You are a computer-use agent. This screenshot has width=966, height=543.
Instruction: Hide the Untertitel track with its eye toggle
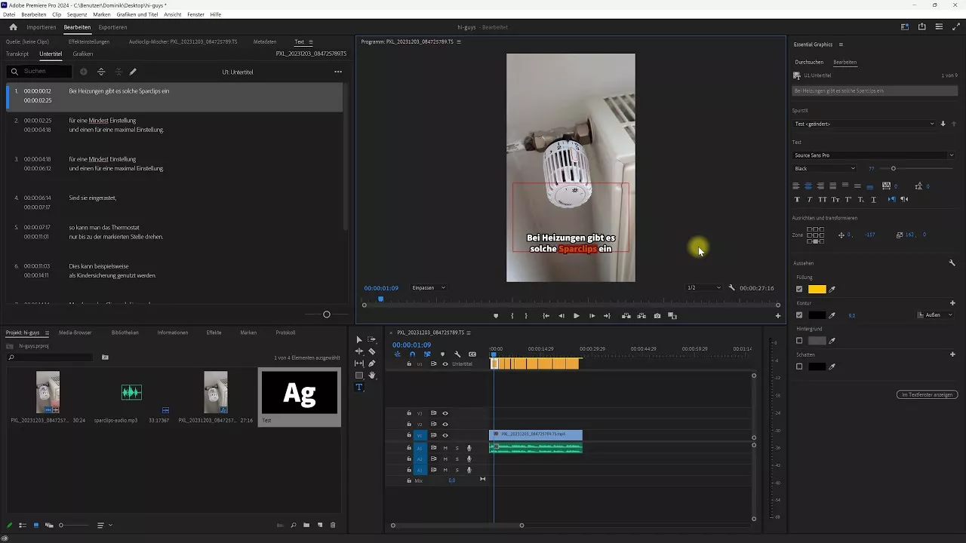[445, 364]
